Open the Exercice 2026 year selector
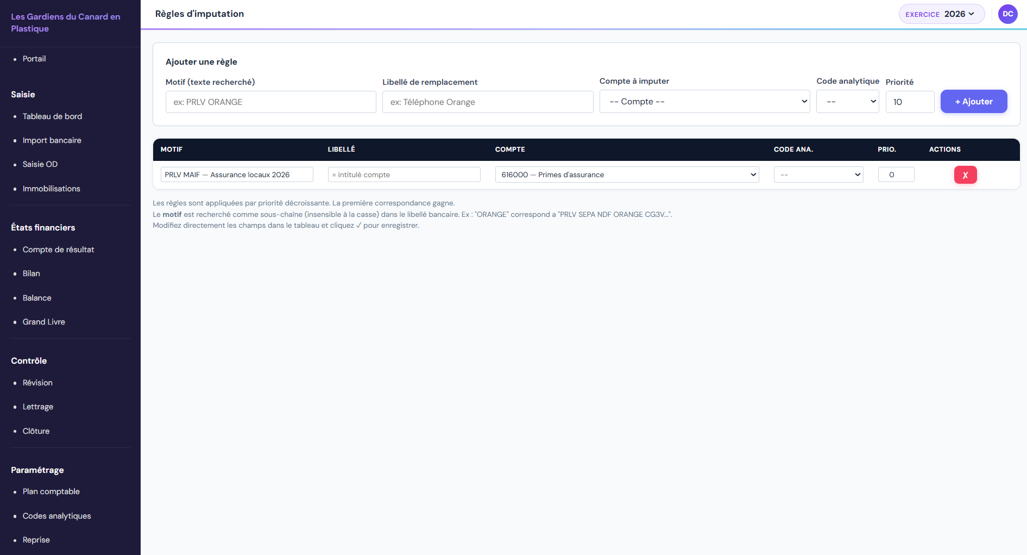The height and width of the screenshot is (555, 1027). [x=941, y=14]
